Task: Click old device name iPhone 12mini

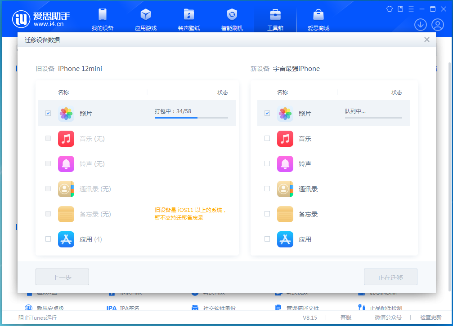Action: point(80,69)
